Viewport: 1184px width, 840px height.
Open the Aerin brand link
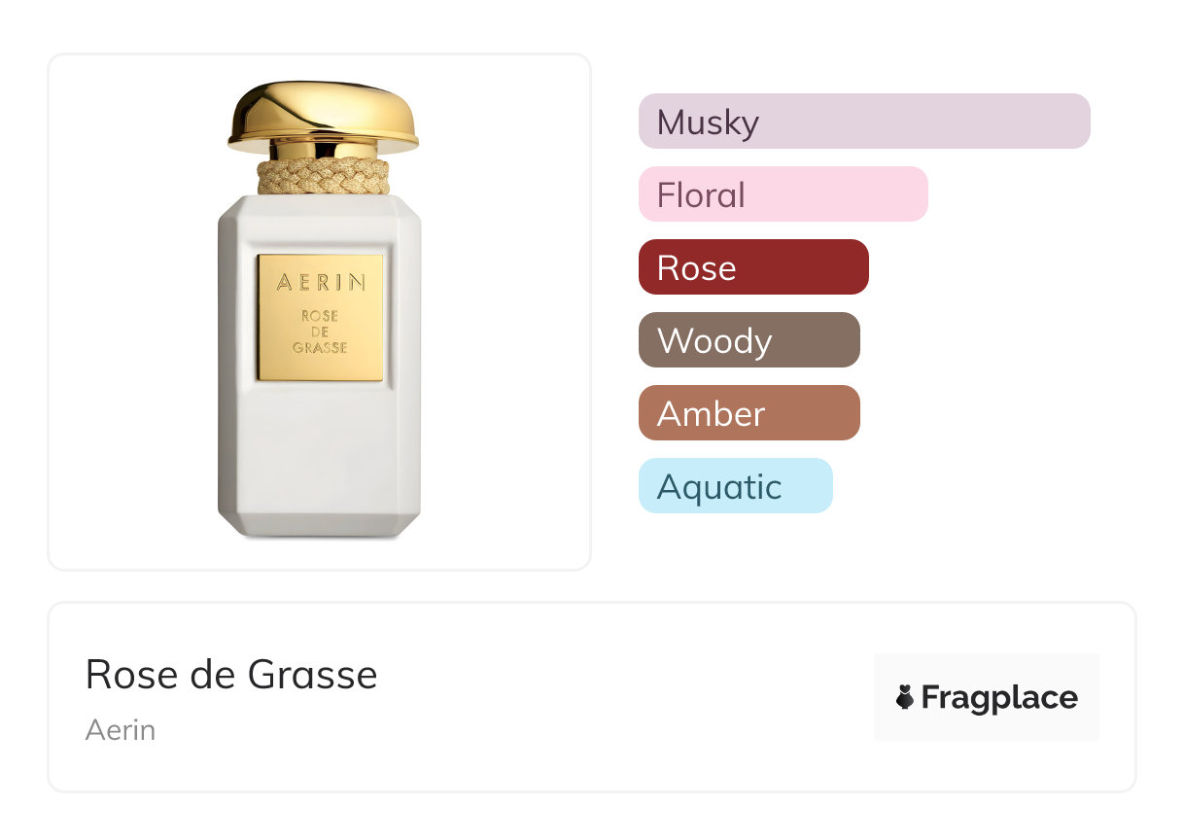pos(121,730)
